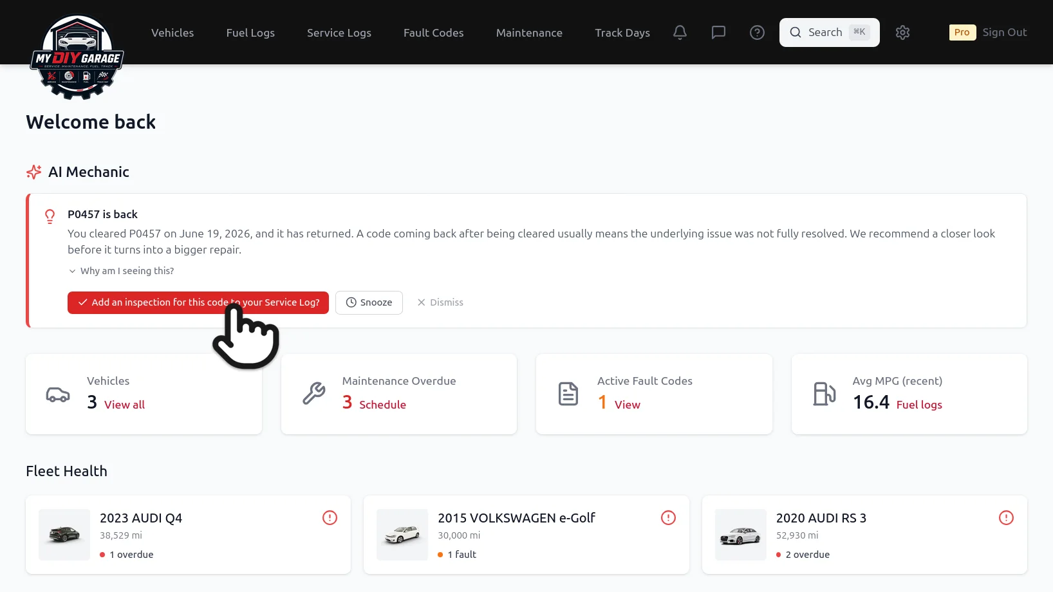Click the 2015 VOLKSWAGEN e-Golf thumbnail

(402, 535)
